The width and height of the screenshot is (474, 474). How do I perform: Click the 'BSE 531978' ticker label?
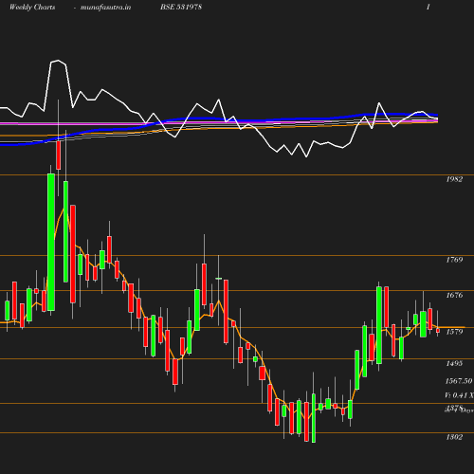pos(181,7)
